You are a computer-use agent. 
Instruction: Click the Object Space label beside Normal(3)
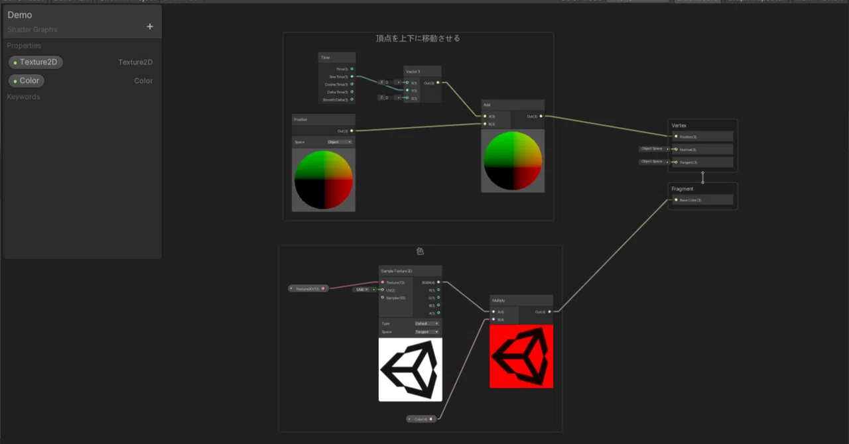tap(652, 149)
